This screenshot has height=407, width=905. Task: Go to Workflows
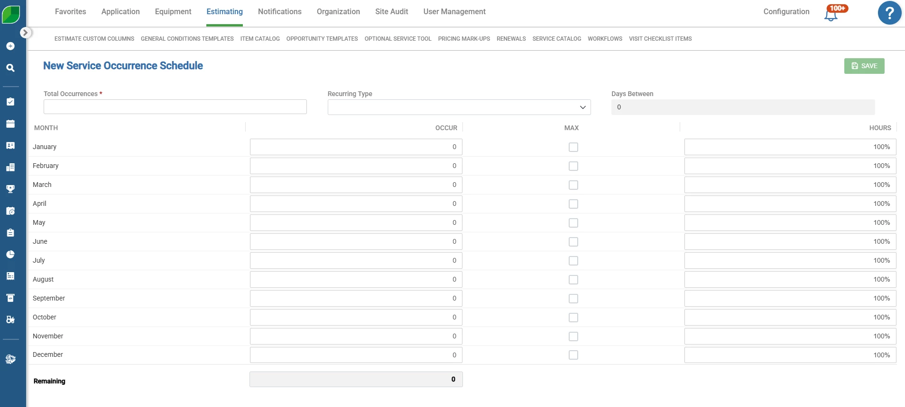[x=605, y=39]
